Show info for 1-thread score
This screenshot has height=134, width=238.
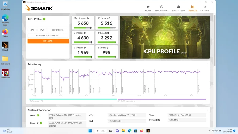click(107, 48)
